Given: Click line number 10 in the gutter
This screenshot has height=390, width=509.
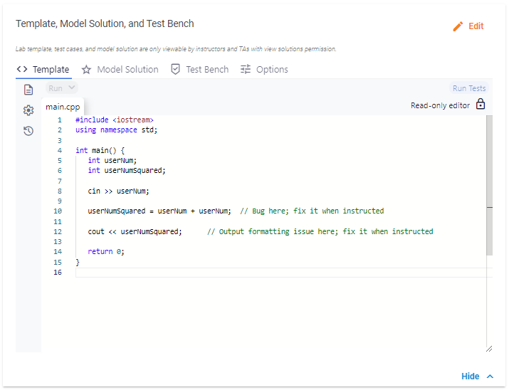Looking at the screenshot, I should click(x=58, y=211).
